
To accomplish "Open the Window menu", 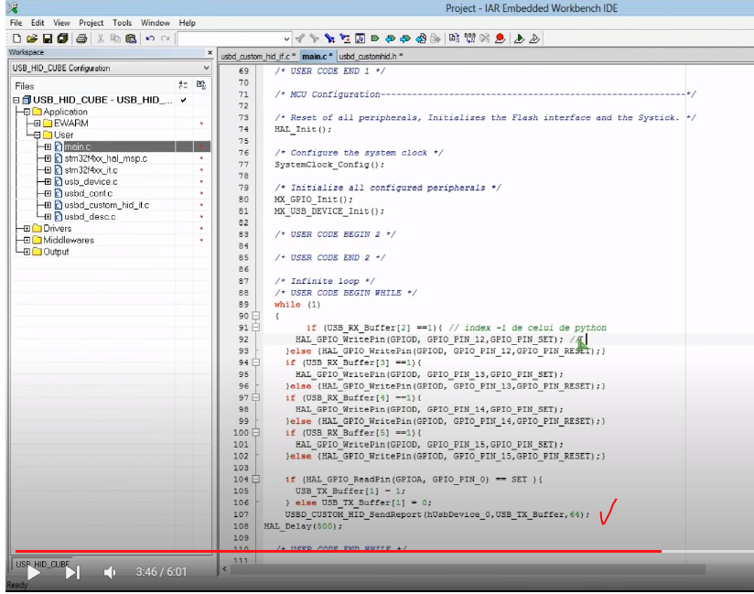I will point(155,23).
